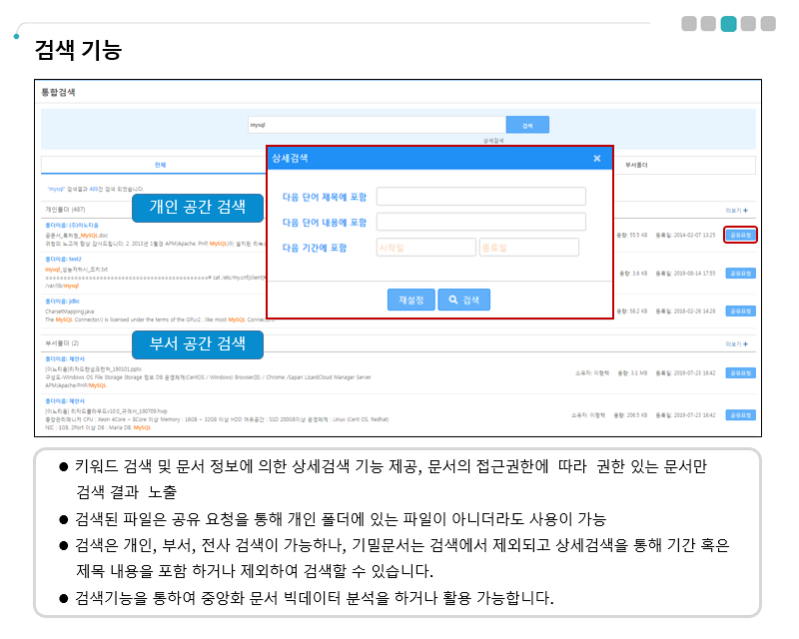Focus the 다음 단어 제목에 포함 field
Image resolution: width=799 pixels, height=639 pixels.
point(480,197)
